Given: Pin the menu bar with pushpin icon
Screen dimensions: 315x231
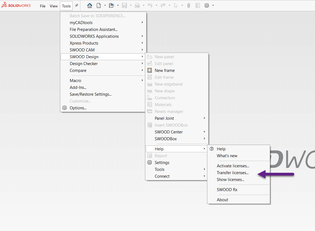Looking at the screenshot, I should coord(77,5).
